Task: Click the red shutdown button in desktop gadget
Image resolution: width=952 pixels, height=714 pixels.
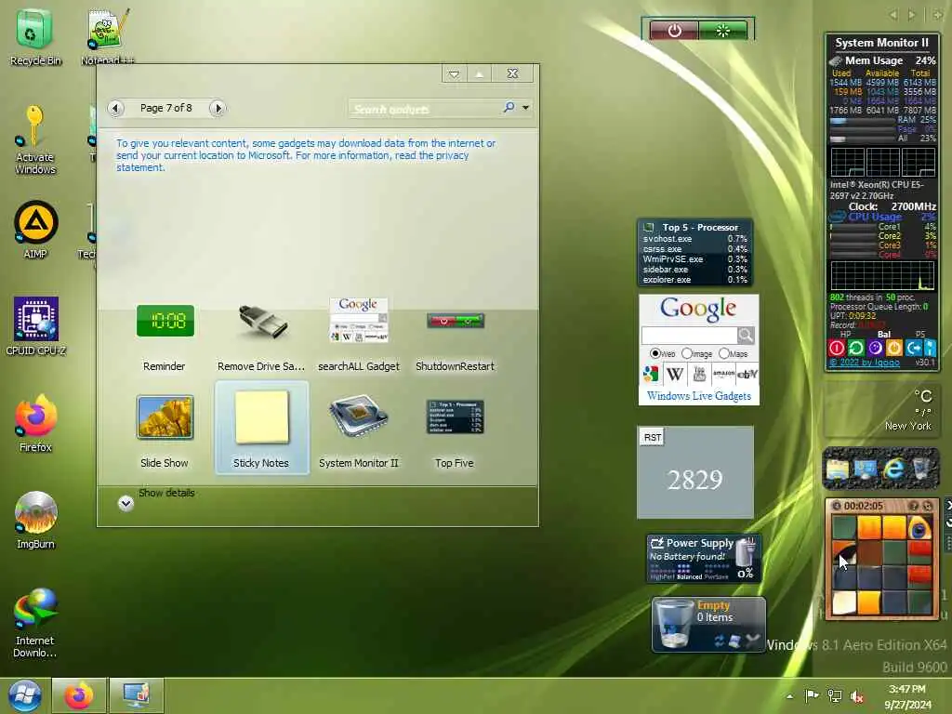Action: [x=674, y=31]
